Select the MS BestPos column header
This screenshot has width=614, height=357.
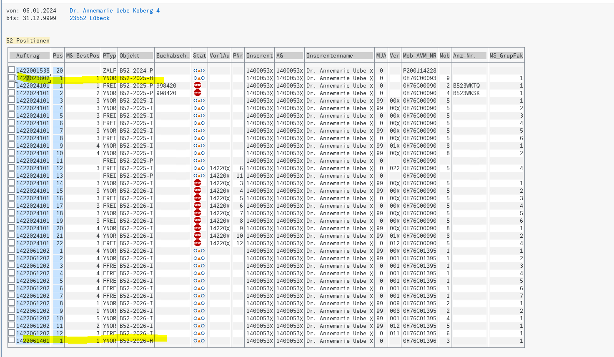click(83, 55)
